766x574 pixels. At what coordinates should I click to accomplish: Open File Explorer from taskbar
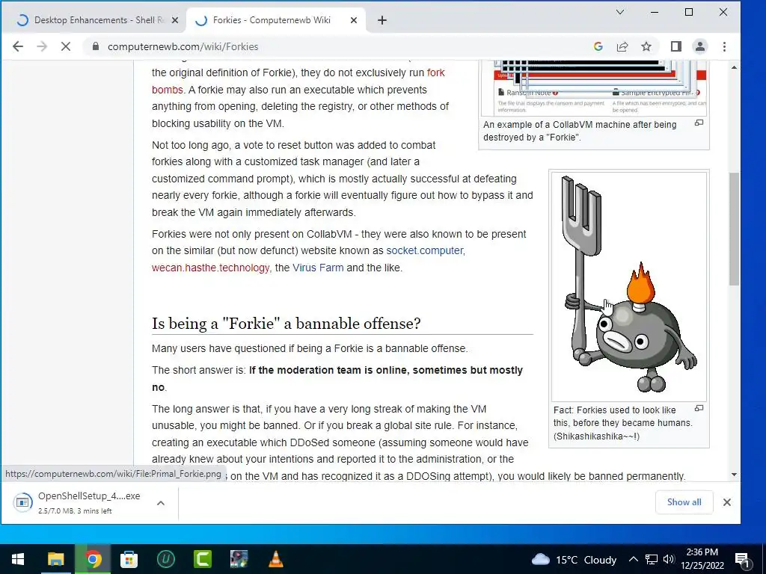coord(55,559)
